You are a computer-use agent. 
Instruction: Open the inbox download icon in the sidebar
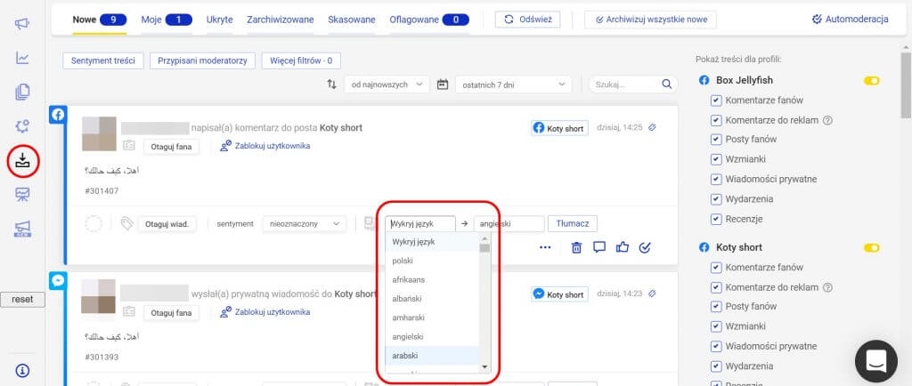pyautogui.click(x=22, y=161)
